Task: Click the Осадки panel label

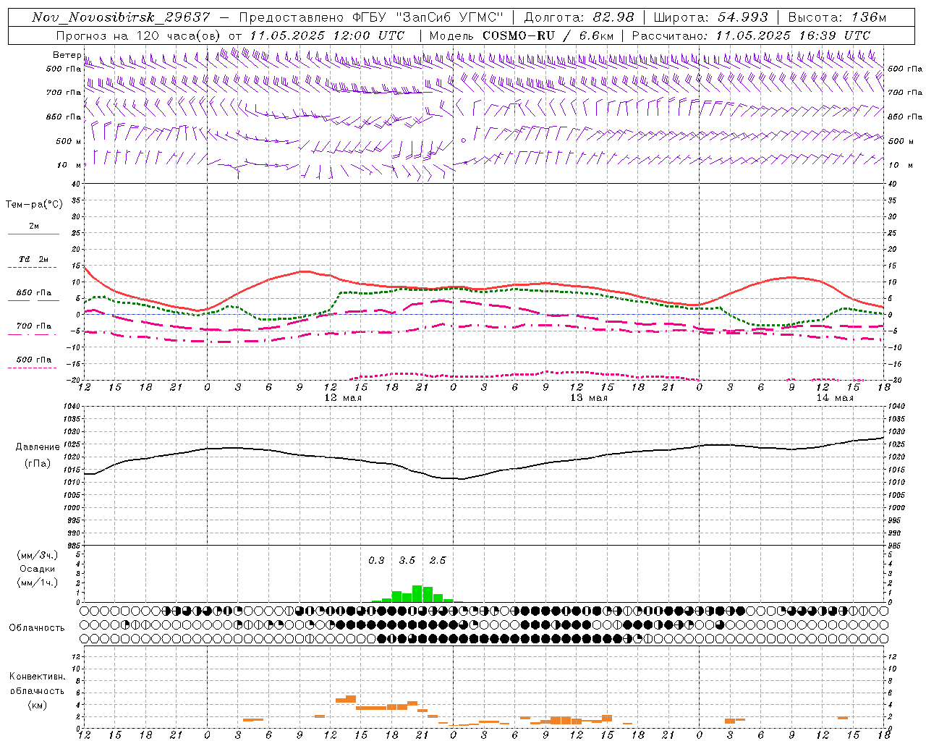Action: pyautogui.click(x=38, y=569)
